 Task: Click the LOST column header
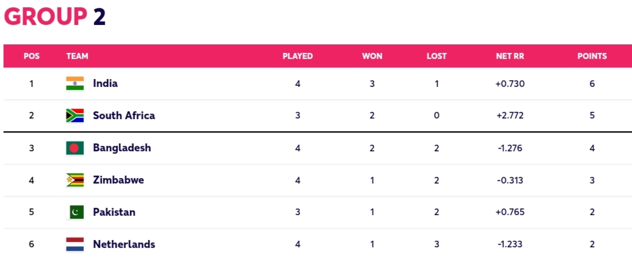pyautogui.click(x=436, y=57)
